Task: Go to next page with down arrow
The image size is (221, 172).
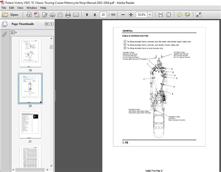Action: pos(95,14)
